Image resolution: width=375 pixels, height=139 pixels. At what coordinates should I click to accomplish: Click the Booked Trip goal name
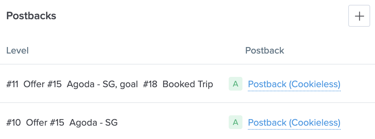tap(187, 84)
